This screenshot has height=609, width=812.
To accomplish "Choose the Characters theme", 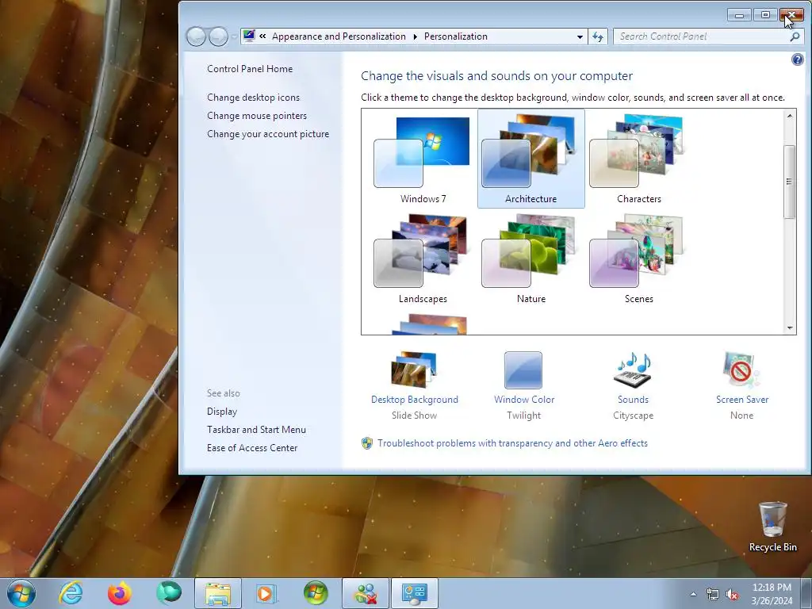I will pos(638,159).
